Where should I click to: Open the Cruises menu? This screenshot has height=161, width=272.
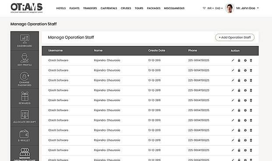pyautogui.click(x=126, y=8)
